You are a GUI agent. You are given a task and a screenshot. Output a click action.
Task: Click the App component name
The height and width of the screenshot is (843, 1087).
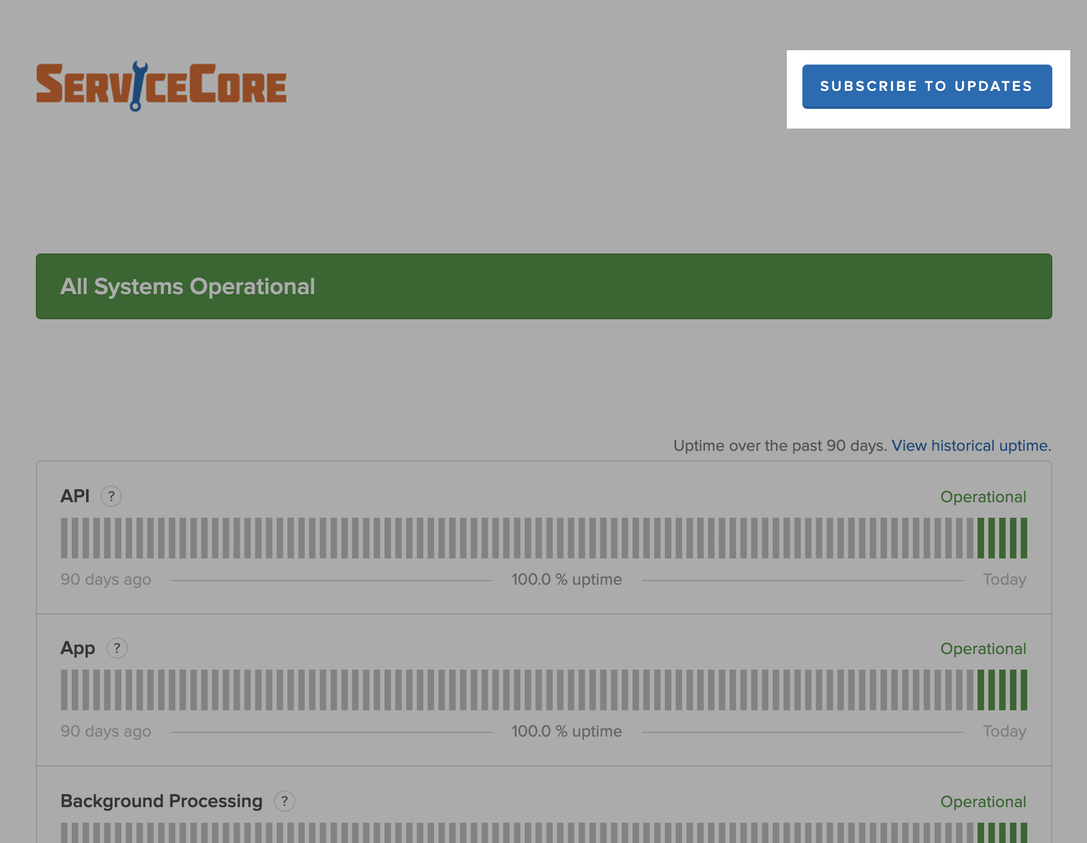(78, 648)
